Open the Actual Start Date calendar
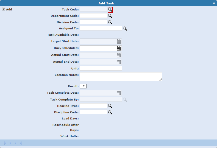 [x=119, y=55]
